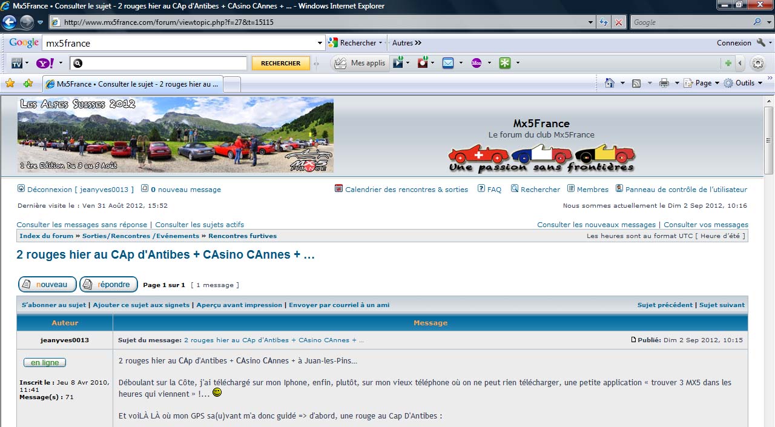Open Google toolbar wrench settings
This screenshot has width=775, height=427.
point(762,43)
